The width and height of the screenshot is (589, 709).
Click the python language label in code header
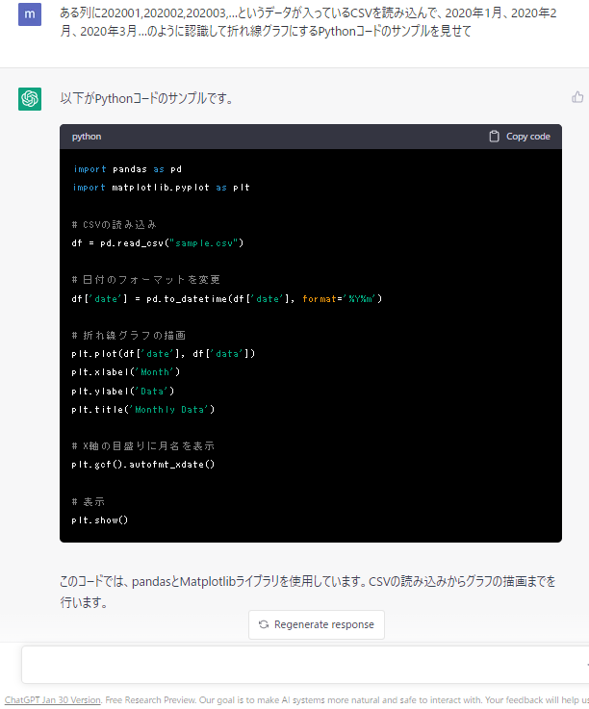[x=87, y=137]
